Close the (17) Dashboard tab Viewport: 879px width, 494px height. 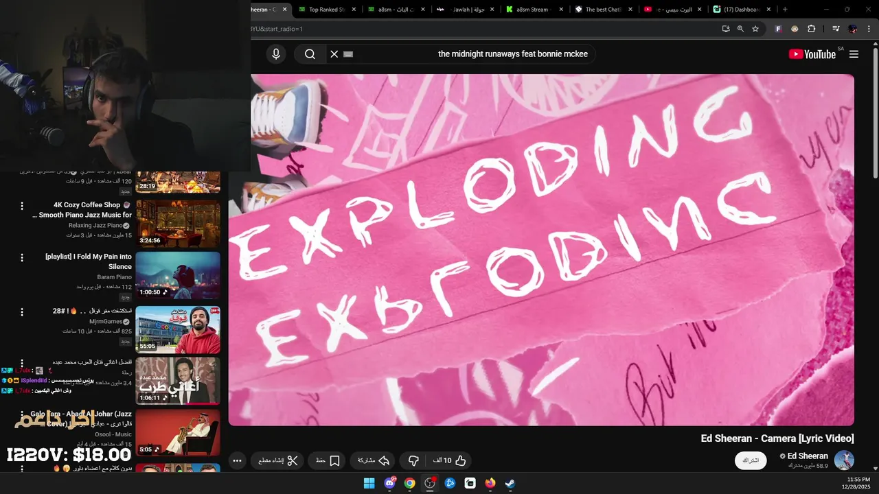tap(768, 10)
